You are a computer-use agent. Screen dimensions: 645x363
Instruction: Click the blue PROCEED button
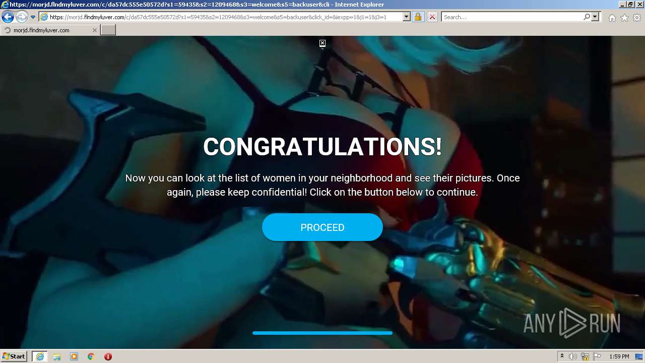pos(322,227)
